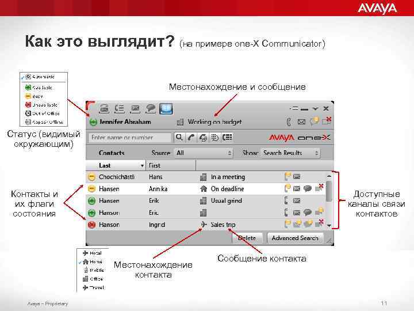The width and height of the screenshot is (414, 311).
Task: Open the Show dropdown set to Search Results
Action: (x=290, y=153)
